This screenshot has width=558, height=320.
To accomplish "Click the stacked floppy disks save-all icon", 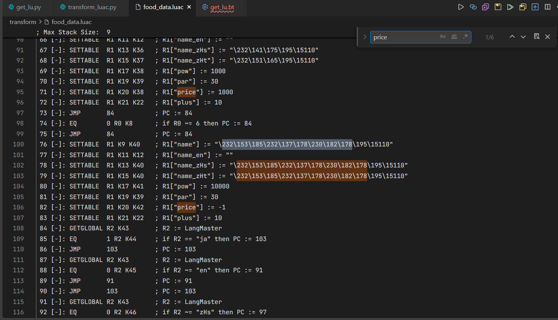I will 523,7.
